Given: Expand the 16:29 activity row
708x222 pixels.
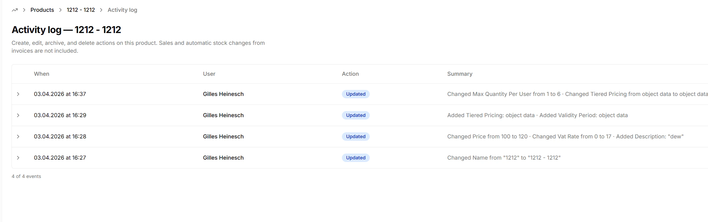Looking at the screenshot, I should pyautogui.click(x=18, y=115).
